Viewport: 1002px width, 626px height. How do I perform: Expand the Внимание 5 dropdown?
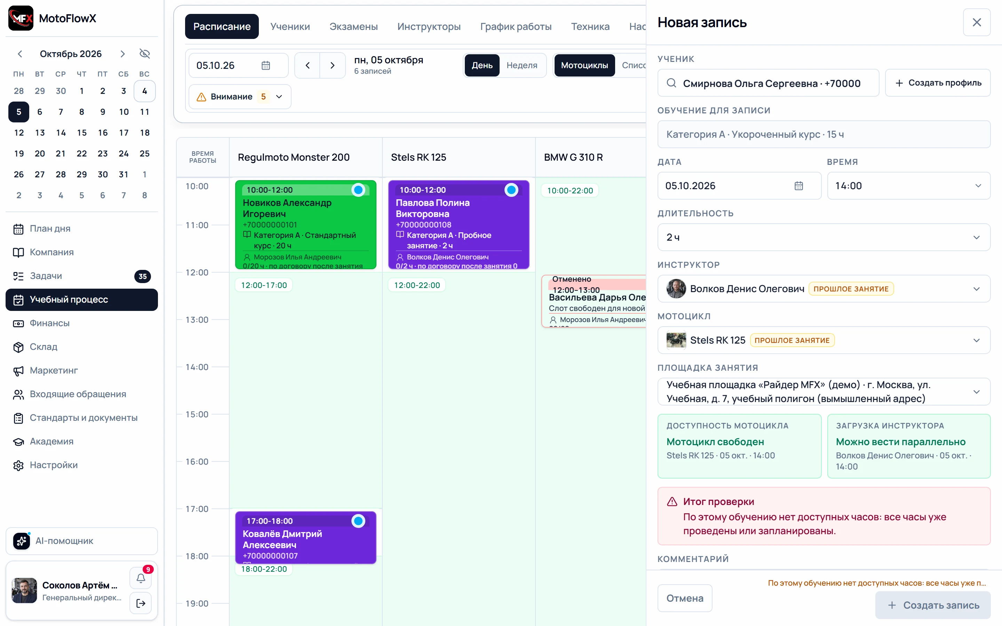pos(240,97)
